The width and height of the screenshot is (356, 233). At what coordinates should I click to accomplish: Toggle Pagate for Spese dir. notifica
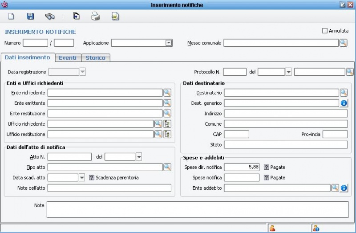pyautogui.click(x=267, y=167)
